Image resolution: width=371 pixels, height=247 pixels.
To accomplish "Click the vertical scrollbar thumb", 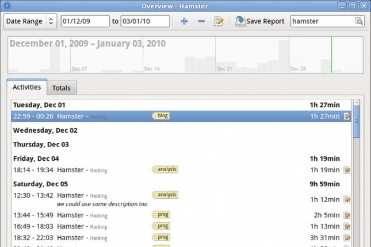I will 357,122.
